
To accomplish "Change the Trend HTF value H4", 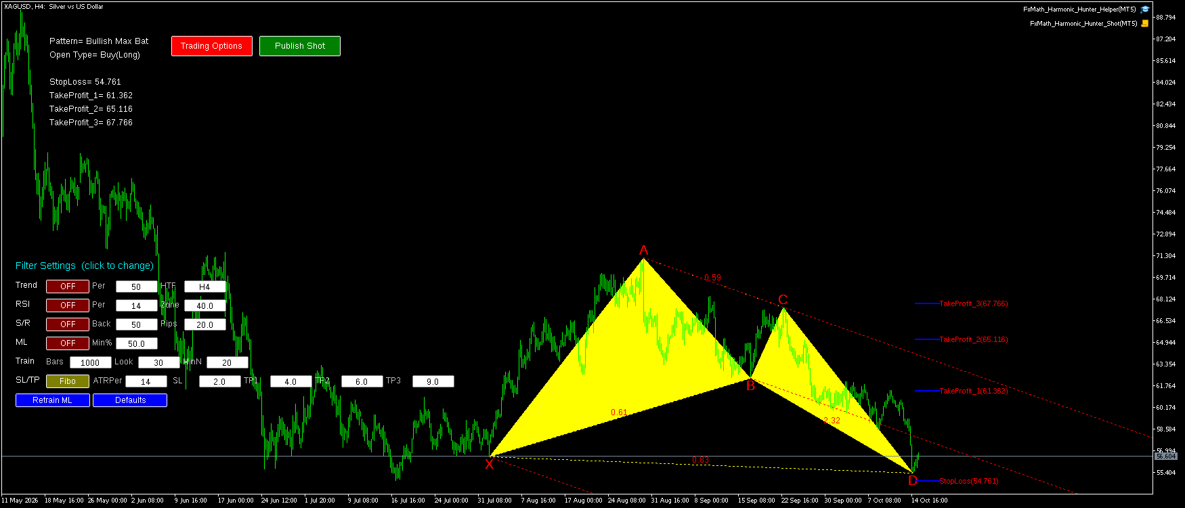I will pyautogui.click(x=204, y=287).
